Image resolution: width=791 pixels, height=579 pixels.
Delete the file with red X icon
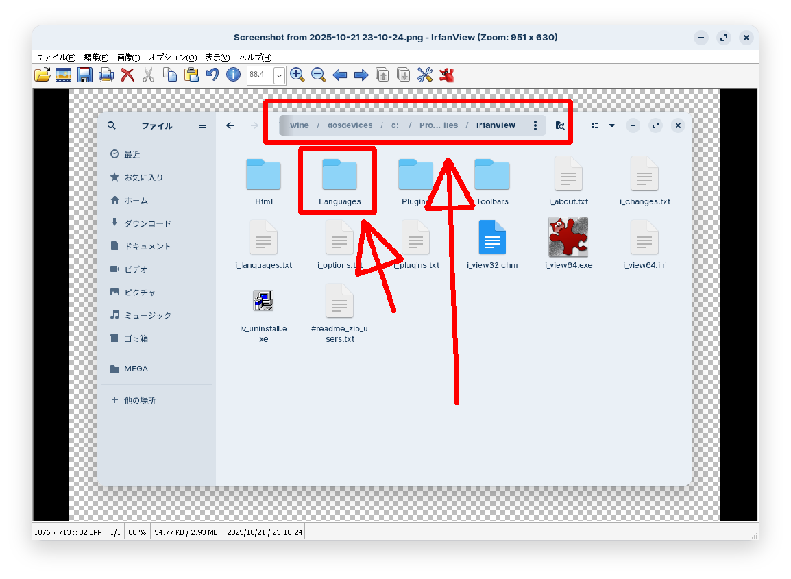(x=127, y=75)
